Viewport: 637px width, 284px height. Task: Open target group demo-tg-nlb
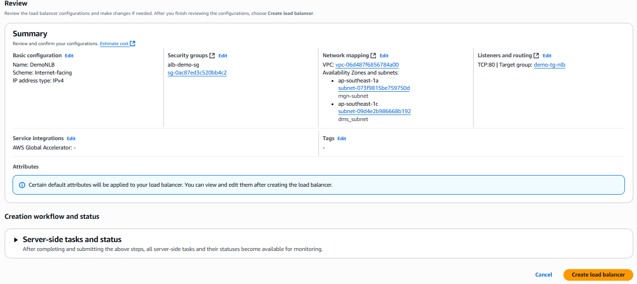click(x=549, y=65)
